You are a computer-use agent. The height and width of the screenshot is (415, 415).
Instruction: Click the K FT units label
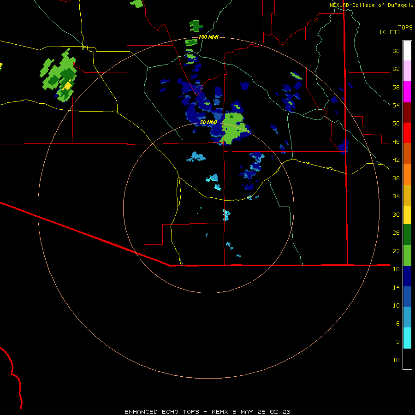point(390,32)
